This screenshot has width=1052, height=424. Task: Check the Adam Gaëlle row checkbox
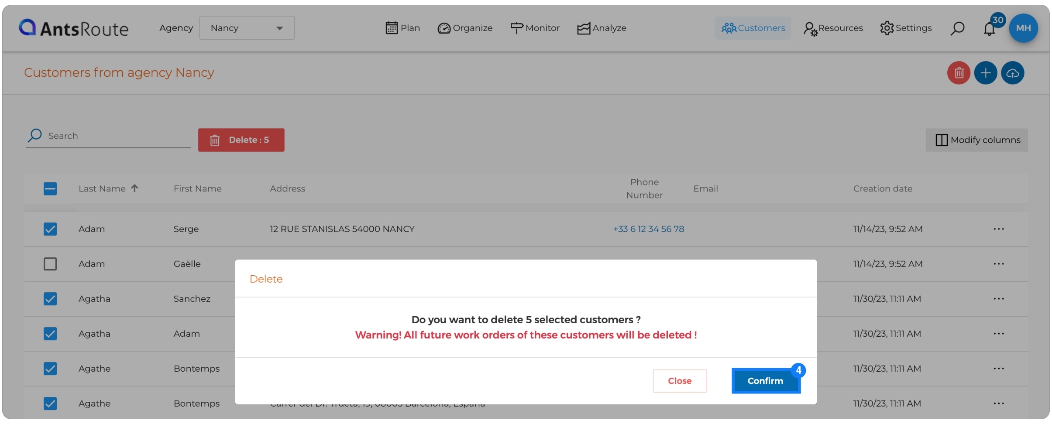coord(50,264)
